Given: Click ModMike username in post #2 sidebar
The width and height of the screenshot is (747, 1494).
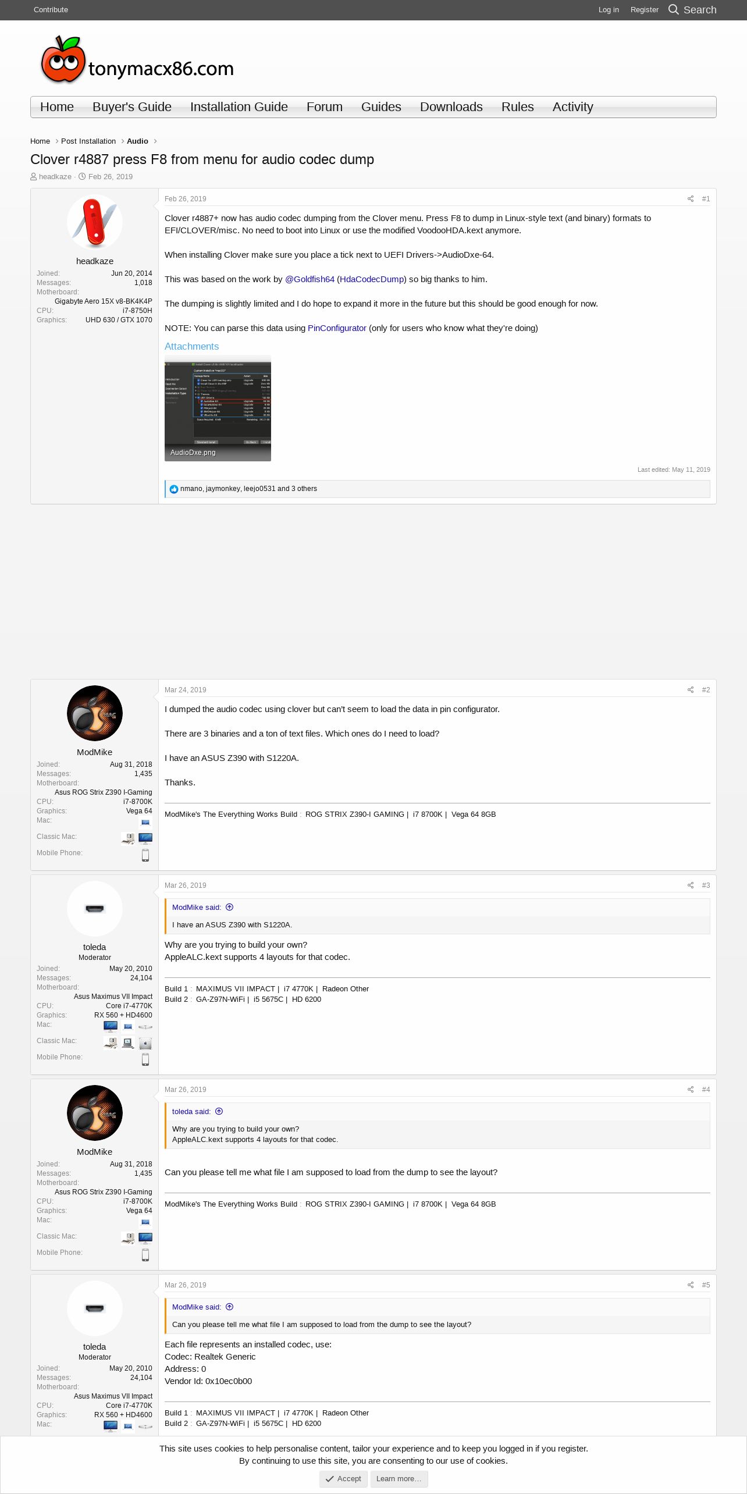Looking at the screenshot, I should tap(95, 752).
